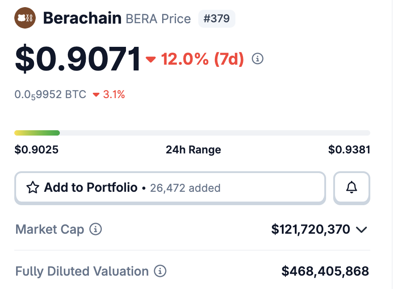
Task: Click the $121,720,370 market cap value
Action: pos(311,229)
